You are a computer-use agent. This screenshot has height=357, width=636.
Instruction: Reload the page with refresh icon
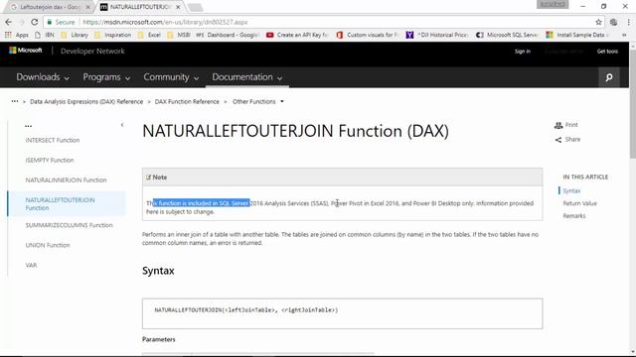35,22
